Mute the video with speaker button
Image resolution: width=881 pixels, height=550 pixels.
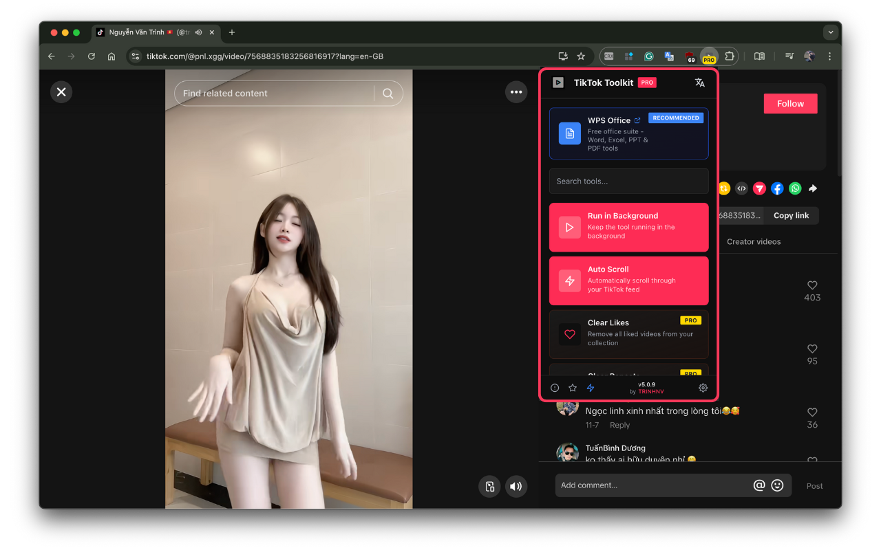516,487
